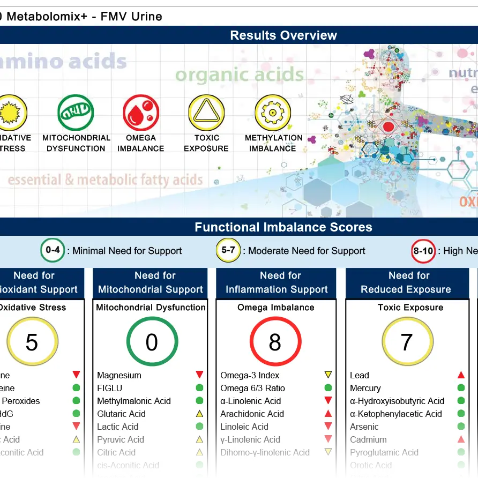478x478 pixels.
Task: Click the Methylmalonic Acid label
Action: coord(134,401)
